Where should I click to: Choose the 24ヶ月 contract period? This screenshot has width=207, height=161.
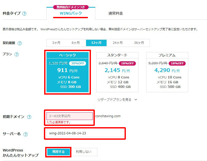point(118,43)
